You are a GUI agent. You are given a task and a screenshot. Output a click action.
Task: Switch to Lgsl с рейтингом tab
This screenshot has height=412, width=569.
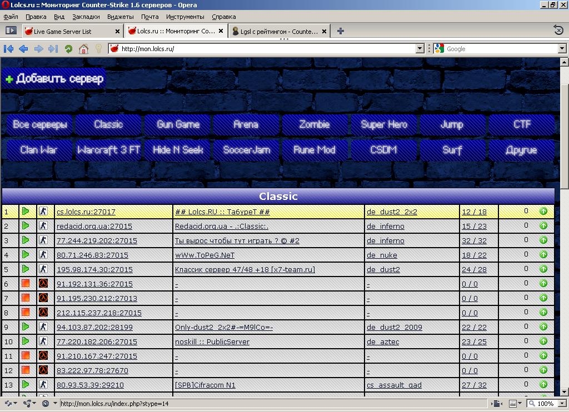(x=279, y=31)
